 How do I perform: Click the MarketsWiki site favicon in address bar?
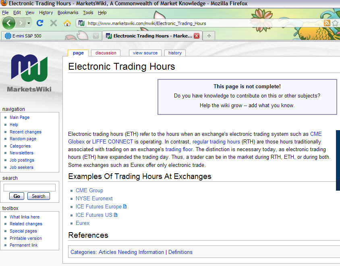click(x=81, y=23)
